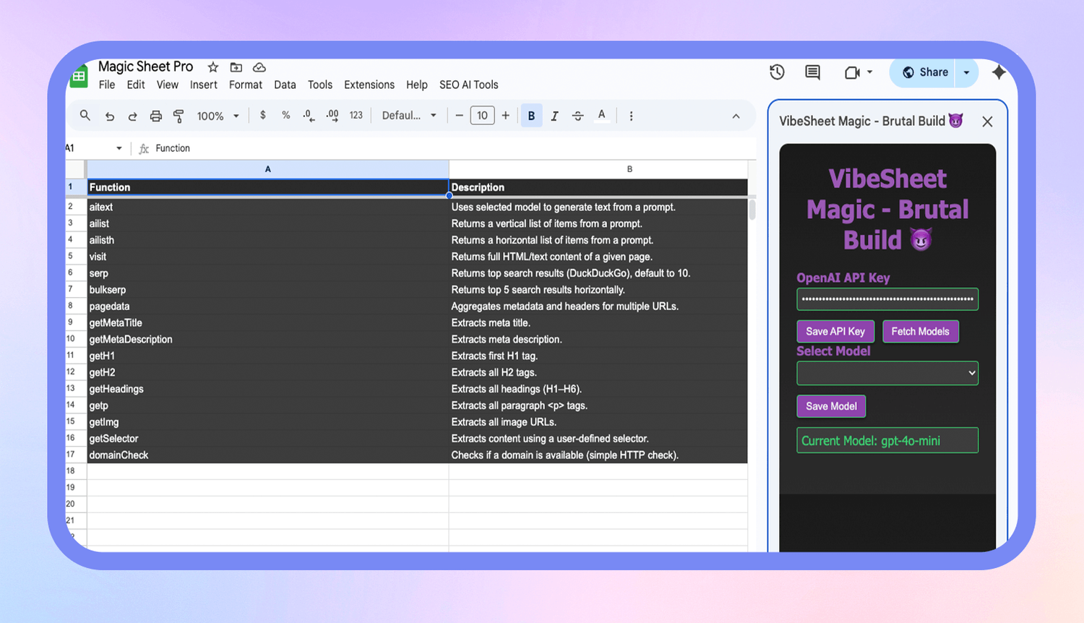
Task: Redo the last action
Action: click(132, 116)
